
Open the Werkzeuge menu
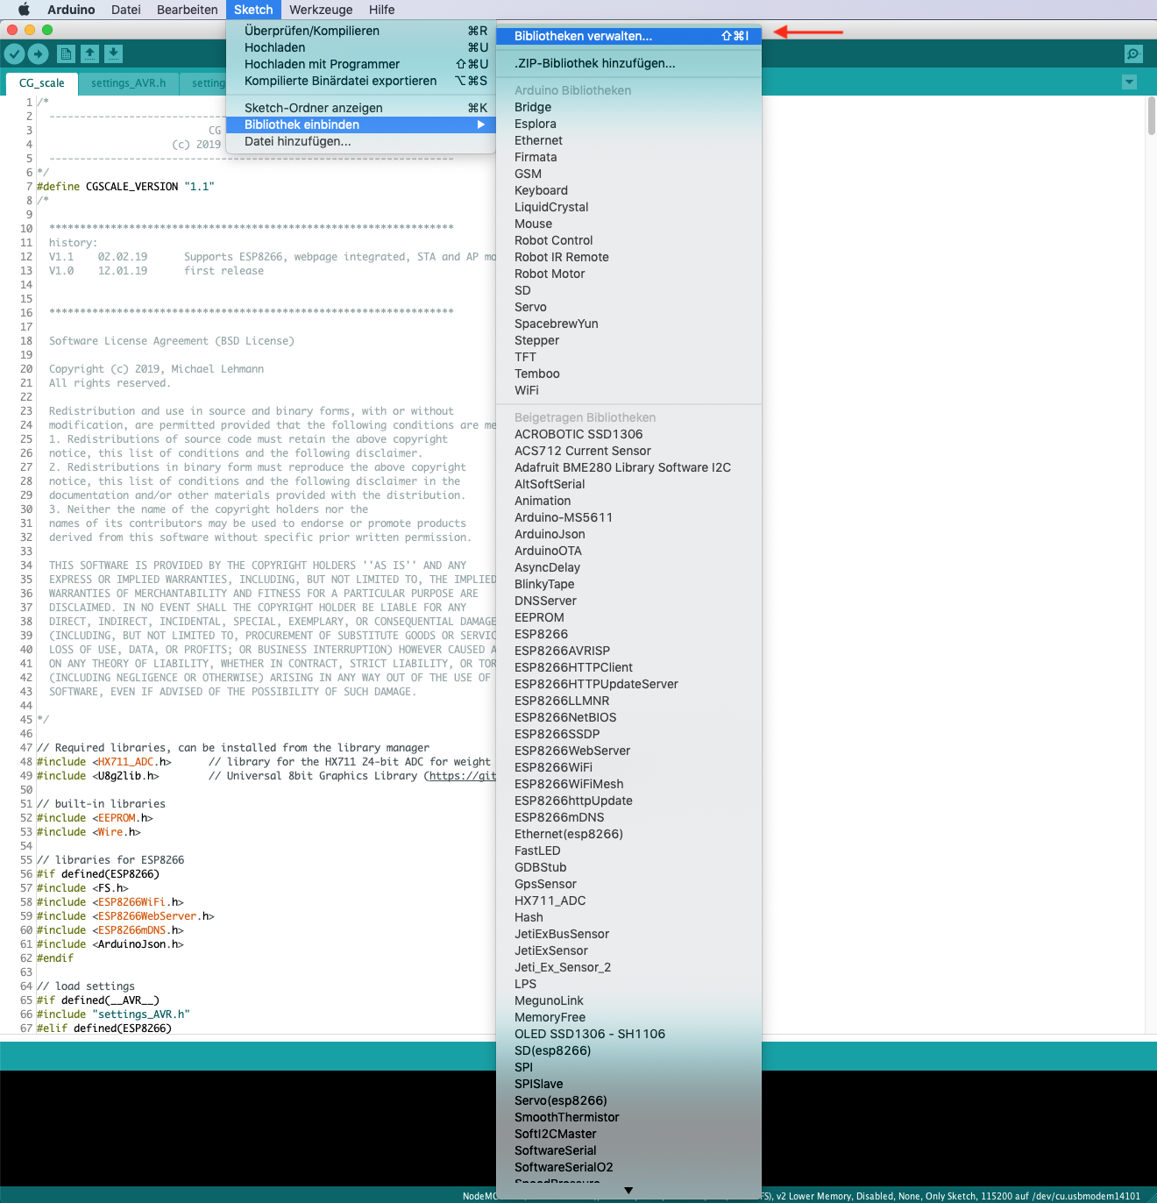321,10
